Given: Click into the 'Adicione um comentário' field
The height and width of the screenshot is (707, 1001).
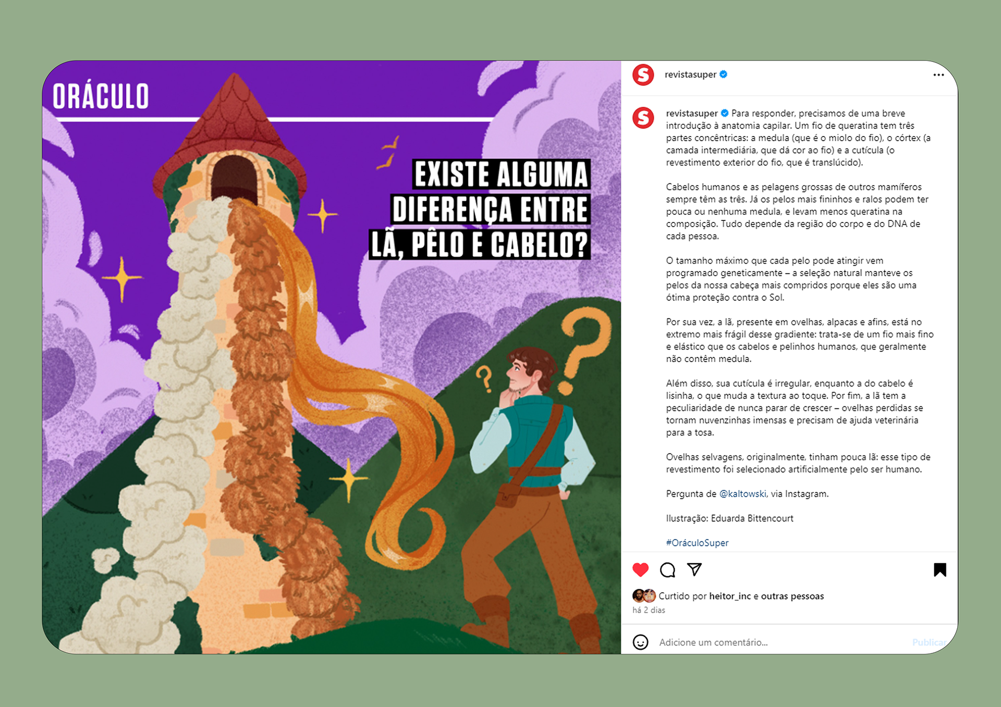Looking at the screenshot, I should click(782, 642).
